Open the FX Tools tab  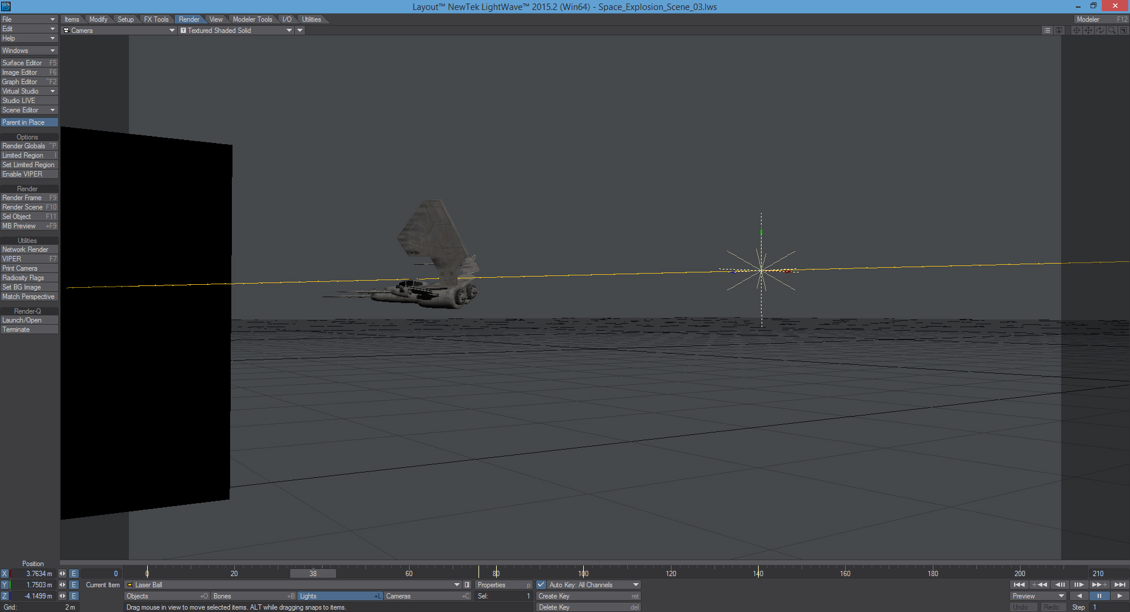pyautogui.click(x=156, y=19)
